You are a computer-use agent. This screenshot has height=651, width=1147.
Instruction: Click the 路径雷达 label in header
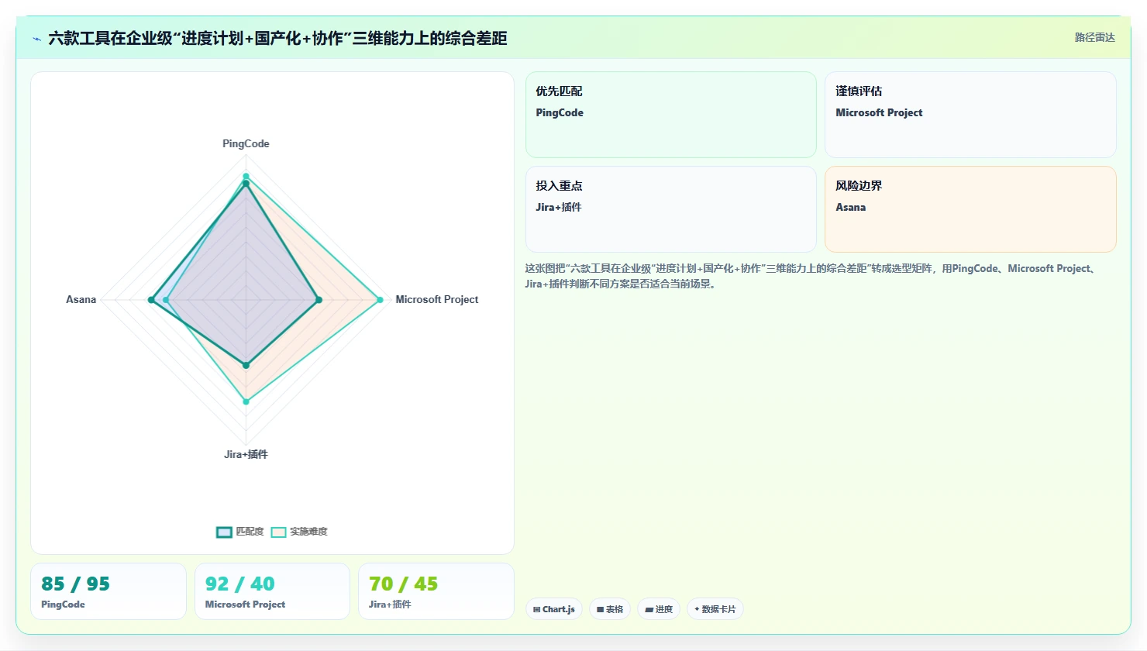coord(1094,37)
